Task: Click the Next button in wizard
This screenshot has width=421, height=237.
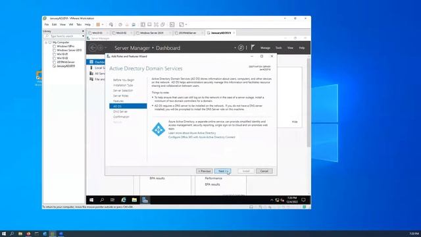Action: pos(222,171)
